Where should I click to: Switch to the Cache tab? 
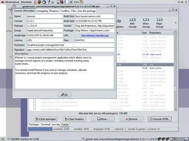pyautogui.click(x=65, y=125)
